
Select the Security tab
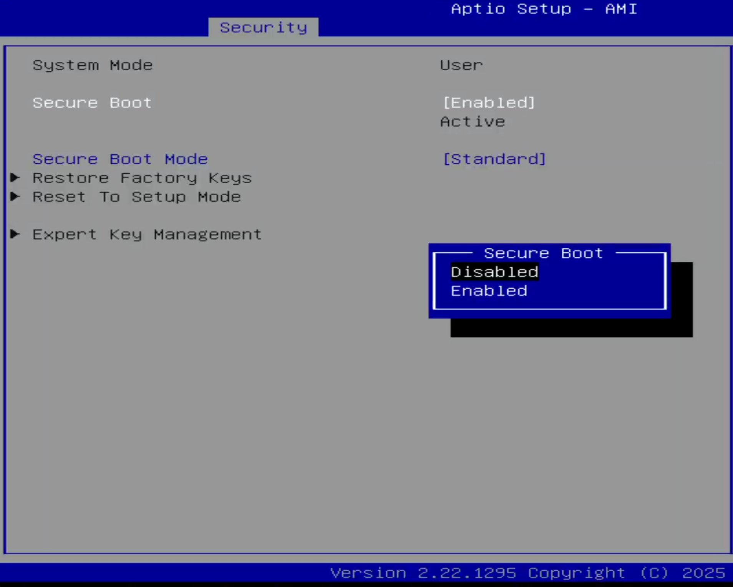263,27
